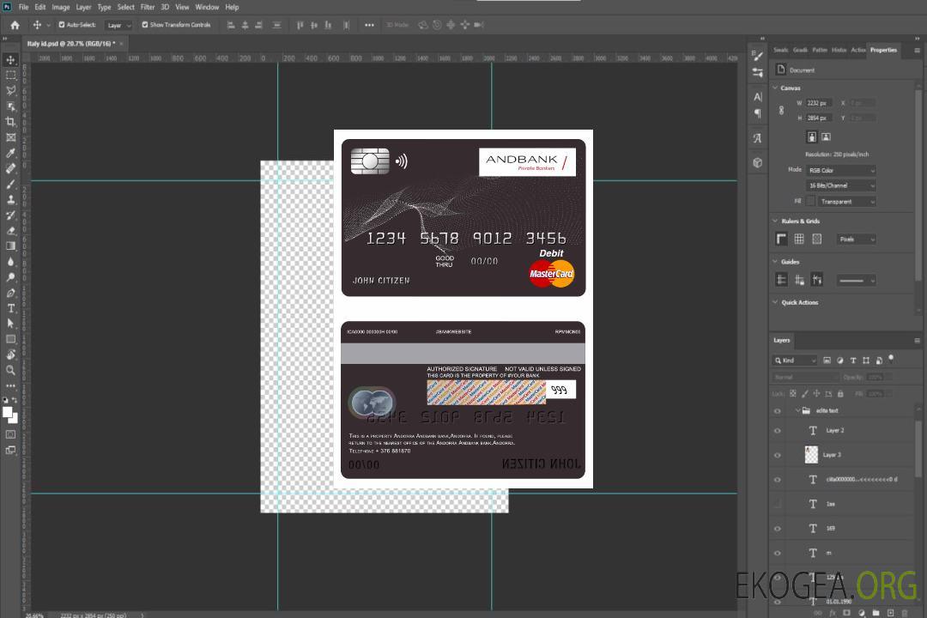This screenshot has height=618, width=927.
Task: Select the Rectangle shape tool
Action: coord(10,339)
